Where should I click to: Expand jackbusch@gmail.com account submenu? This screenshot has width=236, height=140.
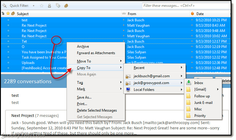pyautogui.click(x=154, y=76)
